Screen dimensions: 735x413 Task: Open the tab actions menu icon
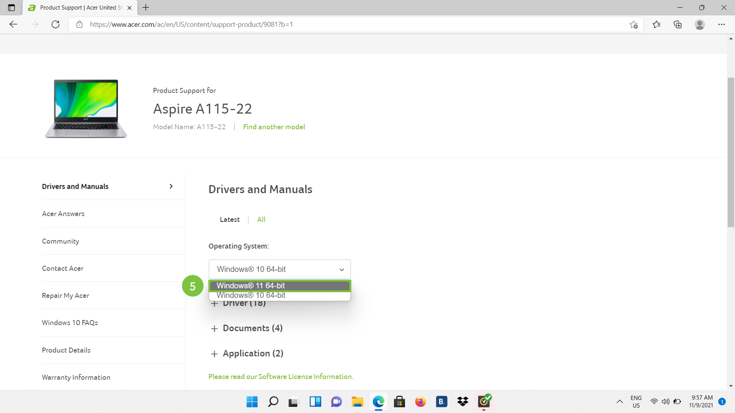coord(11,7)
